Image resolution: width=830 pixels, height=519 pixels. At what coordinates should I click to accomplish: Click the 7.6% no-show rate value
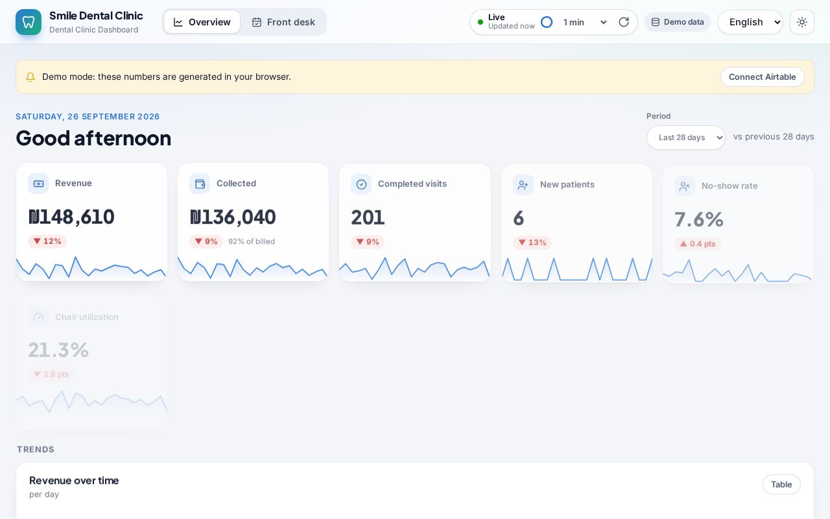[699, 219]
